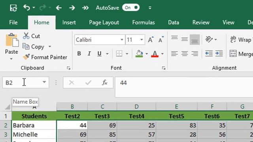Click the Enter checkmark in formula bar

88,82
